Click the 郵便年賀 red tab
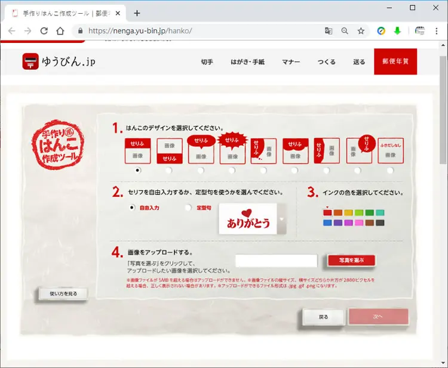Image resolution: width=448 pixels, height=368 pixels. coord(395,61)
